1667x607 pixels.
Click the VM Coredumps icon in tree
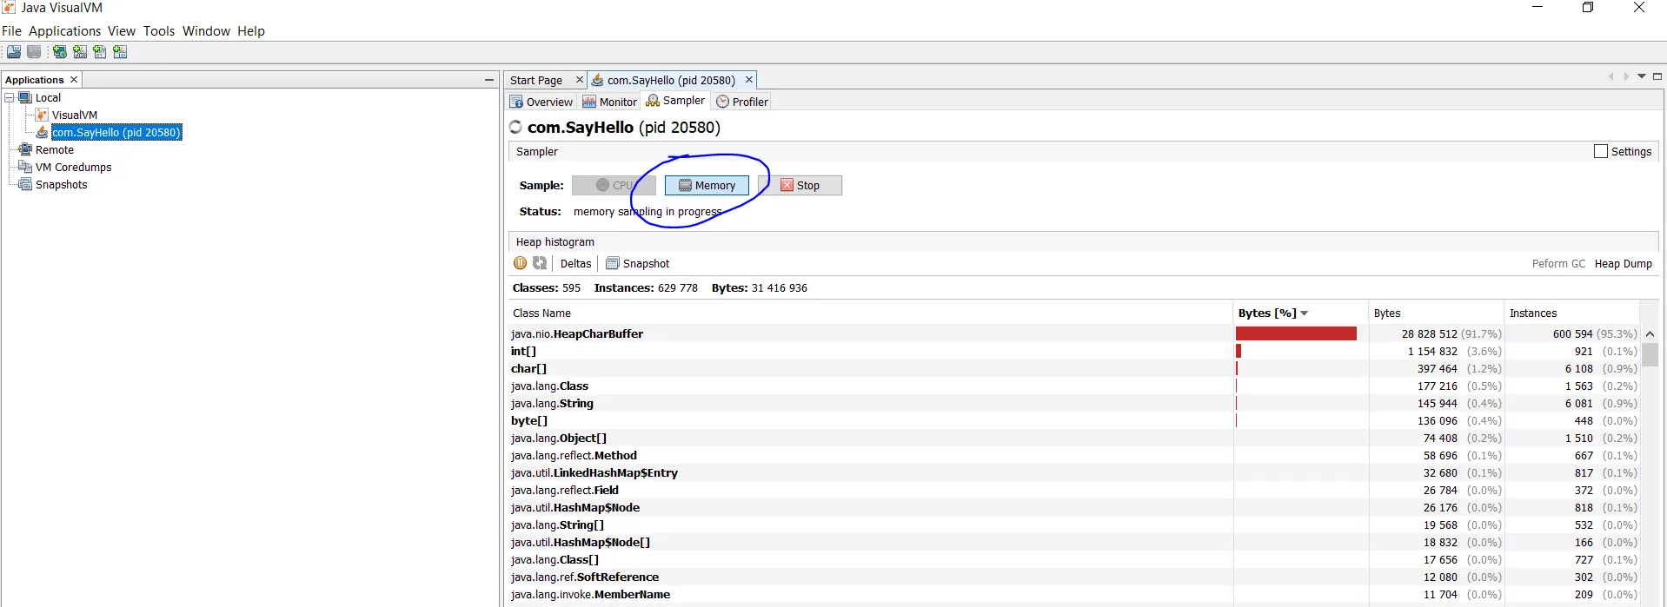point(25,167)
